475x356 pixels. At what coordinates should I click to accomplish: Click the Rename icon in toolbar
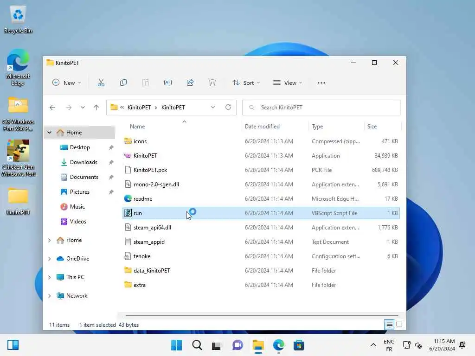tap(168, 83)
